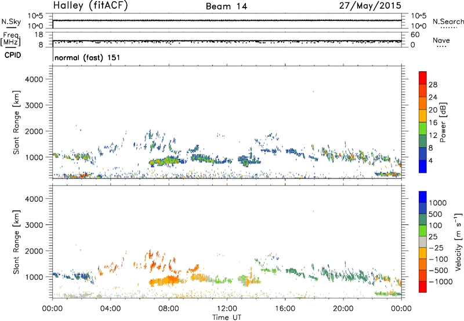The width and height of the screenshot is (464, 321).
Task: Click the blue top Velocity colorbar segment
Action: click(423, 197)
